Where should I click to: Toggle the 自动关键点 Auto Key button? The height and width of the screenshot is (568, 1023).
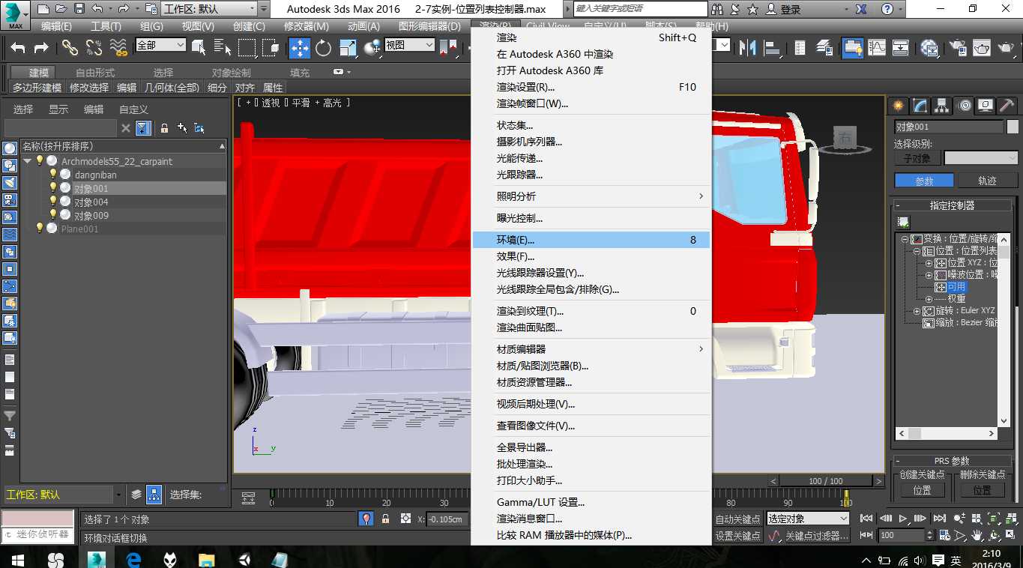tap(738, 519)
